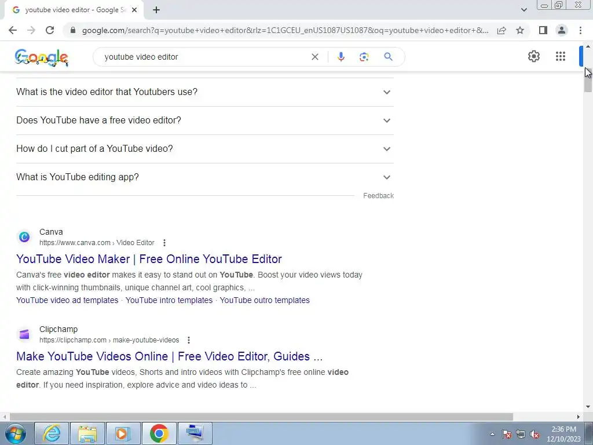Clear the search box with the X
Image resolution: width=593 pixels, height=445 pixels.
314,57
